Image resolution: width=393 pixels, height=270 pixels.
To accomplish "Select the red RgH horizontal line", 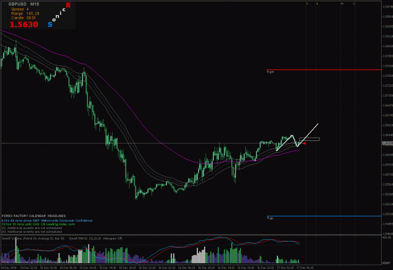I will [323, 69].
